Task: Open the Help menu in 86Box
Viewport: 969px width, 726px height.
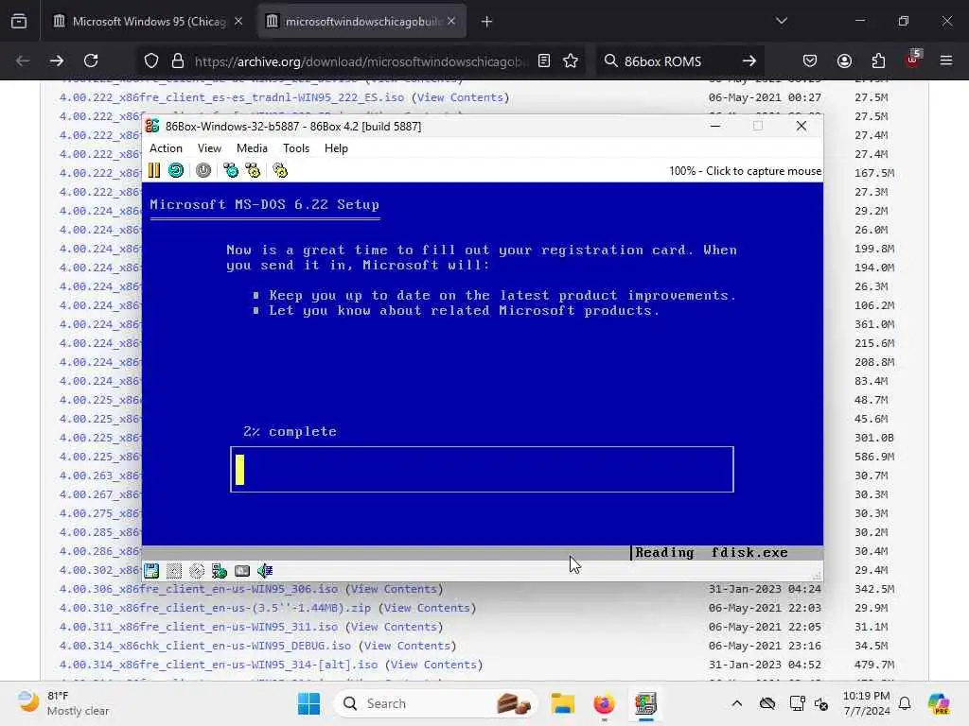Action: pos(336,148)
